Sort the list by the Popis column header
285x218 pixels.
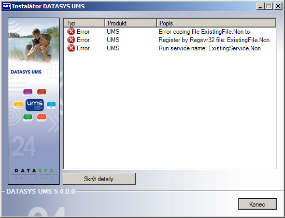click(x=216, y=23)
